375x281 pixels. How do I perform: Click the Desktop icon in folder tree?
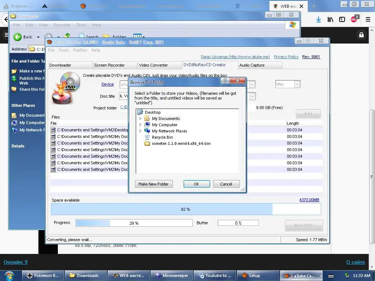click(140, 112)
